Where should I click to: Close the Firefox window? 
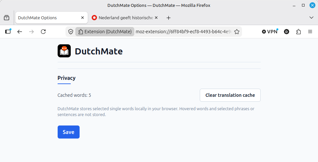pyautogui.click(x=312, y=5)
